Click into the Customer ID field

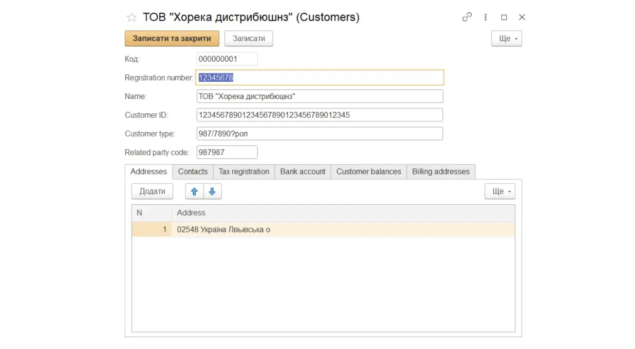coord(319,115)
